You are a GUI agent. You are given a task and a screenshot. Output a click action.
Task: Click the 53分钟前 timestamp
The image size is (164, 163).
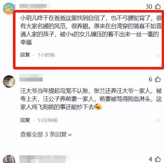pyautogui.click(x=48, y=120)
